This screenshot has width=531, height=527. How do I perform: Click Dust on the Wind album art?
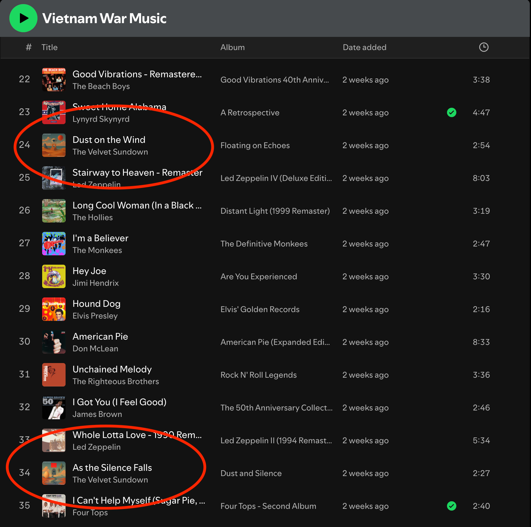pos(54,145)
